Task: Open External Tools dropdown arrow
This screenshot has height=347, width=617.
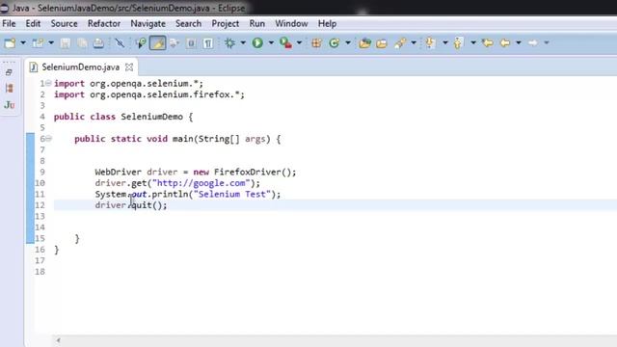Action: 299,42
